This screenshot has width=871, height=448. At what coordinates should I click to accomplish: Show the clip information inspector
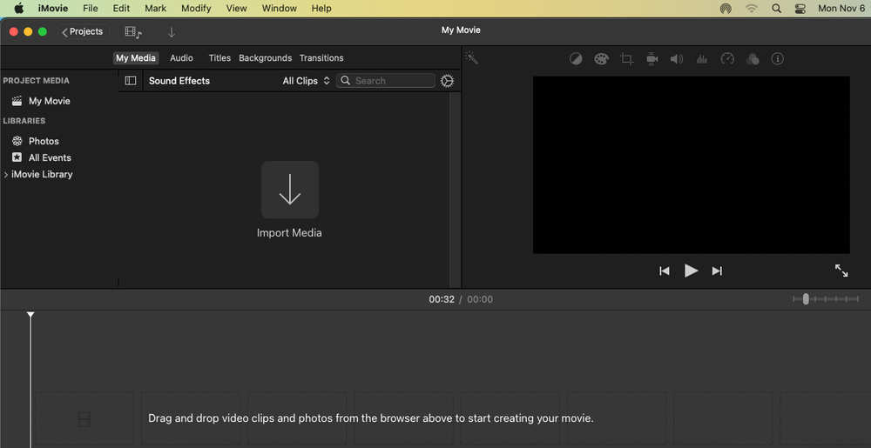778,59
